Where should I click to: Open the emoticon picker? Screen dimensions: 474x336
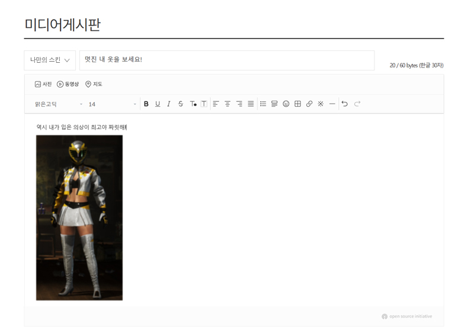coord(286,104)
